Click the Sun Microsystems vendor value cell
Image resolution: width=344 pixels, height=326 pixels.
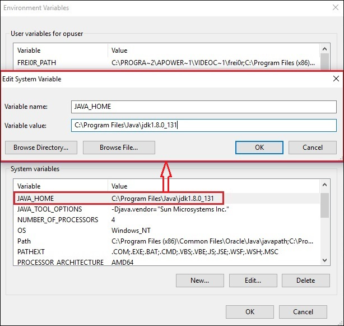click(x=170, y=209)
